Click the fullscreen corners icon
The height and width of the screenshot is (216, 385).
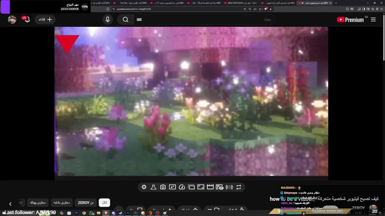(201, 187)
